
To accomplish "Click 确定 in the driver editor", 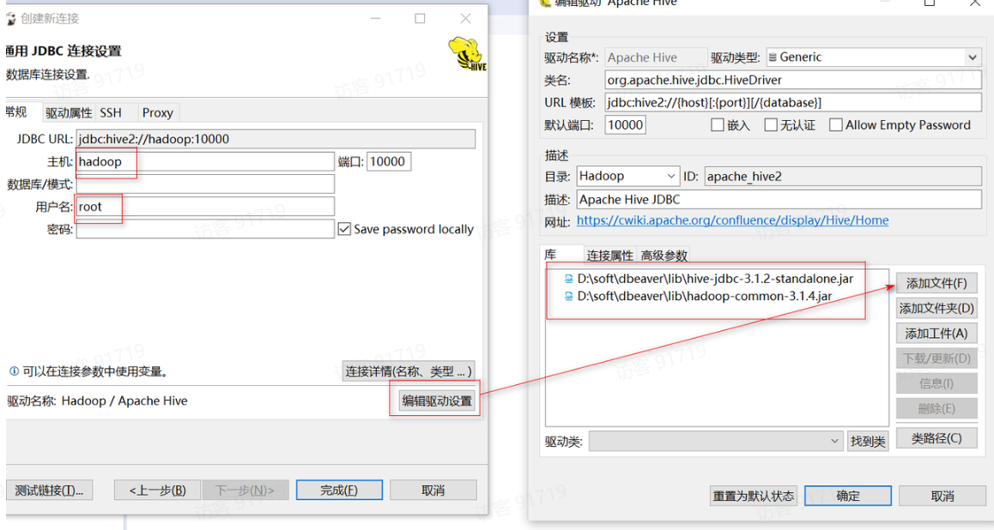I will pyautogui.click(x=847, y=496).
